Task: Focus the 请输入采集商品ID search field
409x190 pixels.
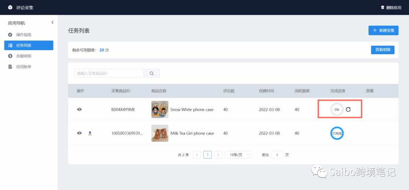Action: pos(109,74)
